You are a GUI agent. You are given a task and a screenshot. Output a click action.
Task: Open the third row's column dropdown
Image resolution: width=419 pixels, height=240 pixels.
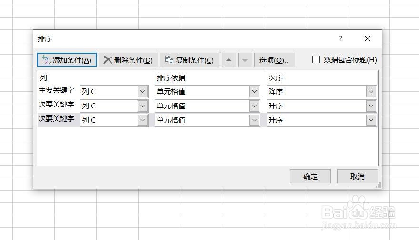(x=142, y=120)
